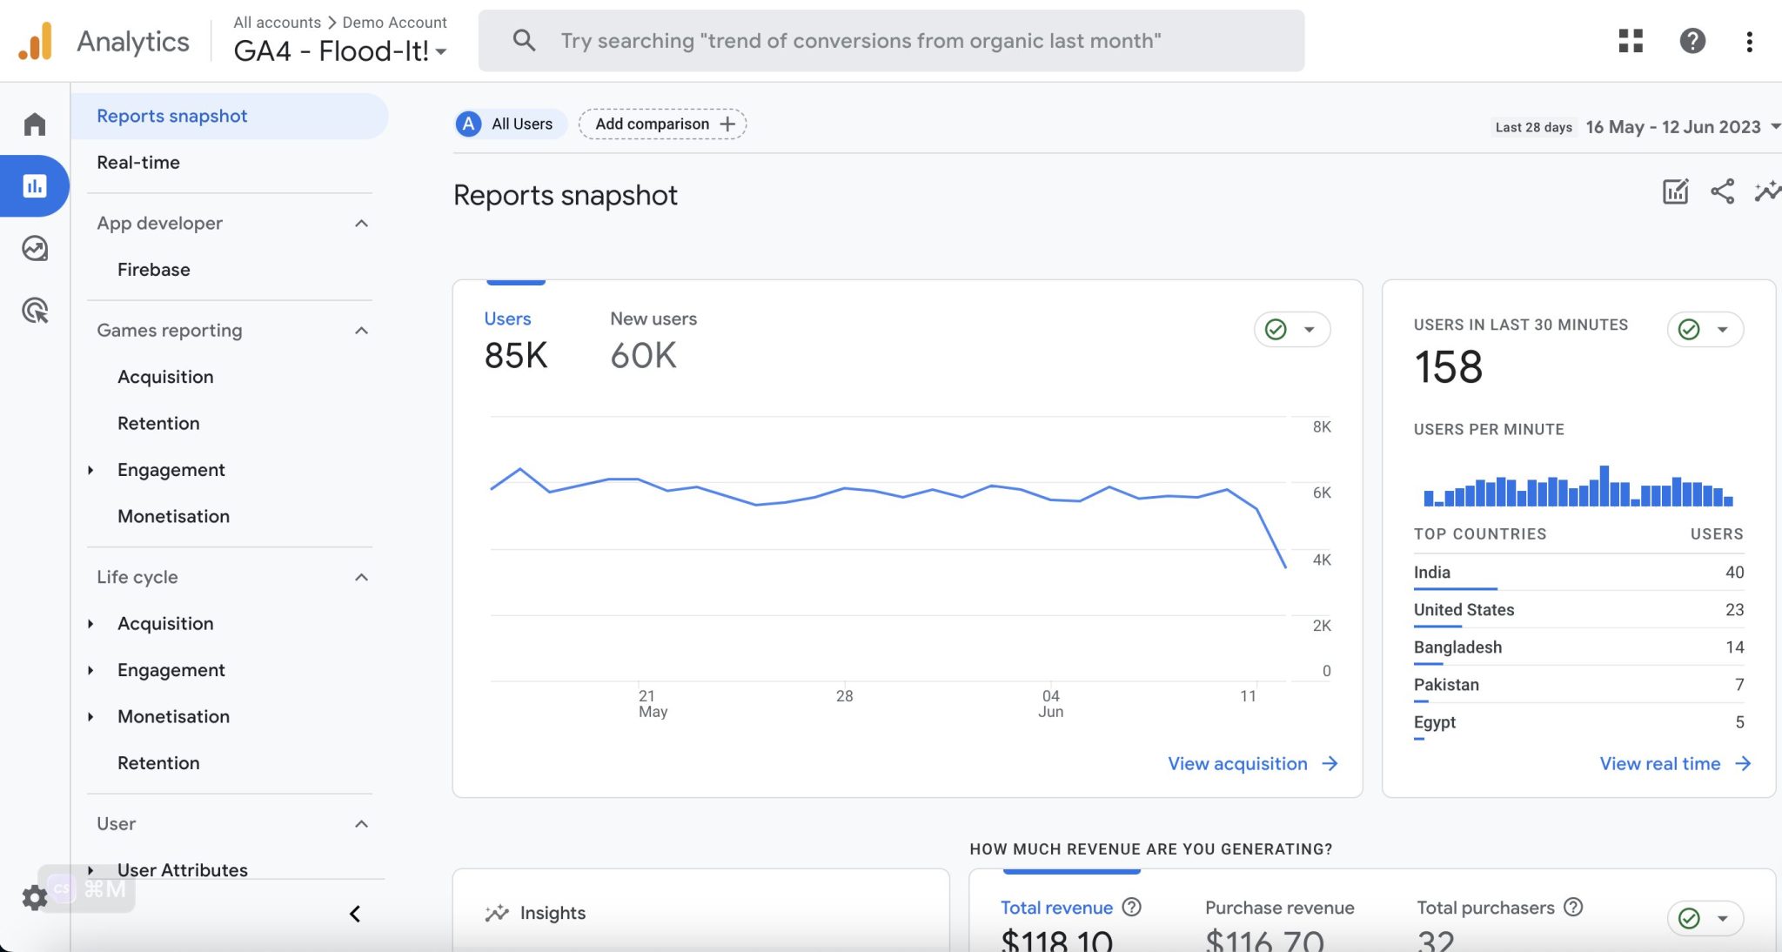The width and height of the screenshot is (1782, 952).
Task: Collapse the App developer section
Action: point(362,224)
